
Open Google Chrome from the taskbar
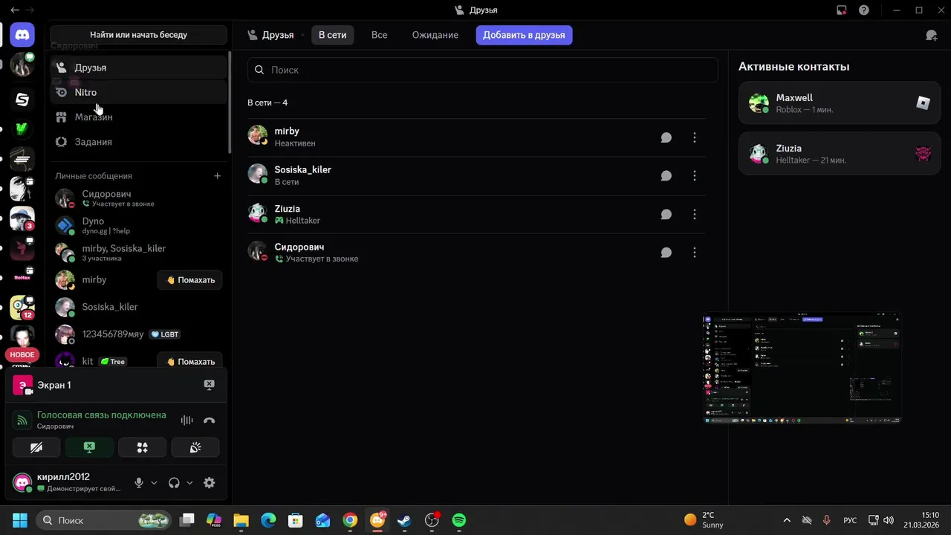[x=350, y=520]
